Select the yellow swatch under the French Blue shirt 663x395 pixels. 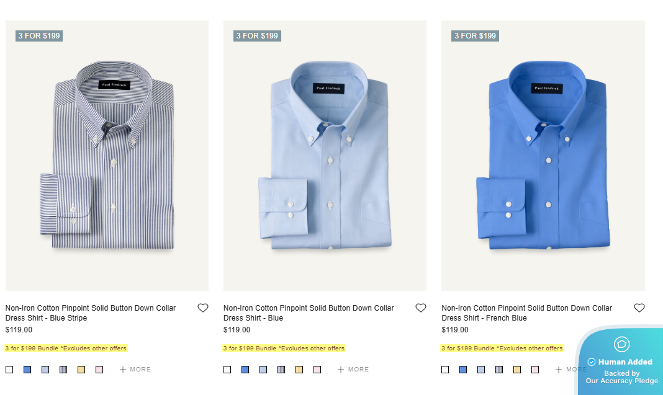pos(516,369)
